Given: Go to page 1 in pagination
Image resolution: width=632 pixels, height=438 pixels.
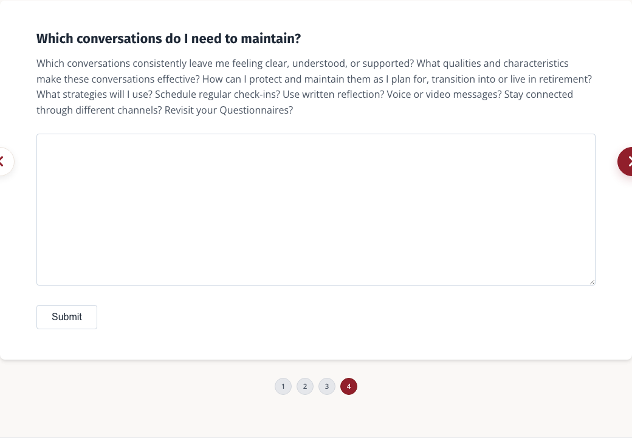Looking at the screenshot, I should click(x=283, y=386).
